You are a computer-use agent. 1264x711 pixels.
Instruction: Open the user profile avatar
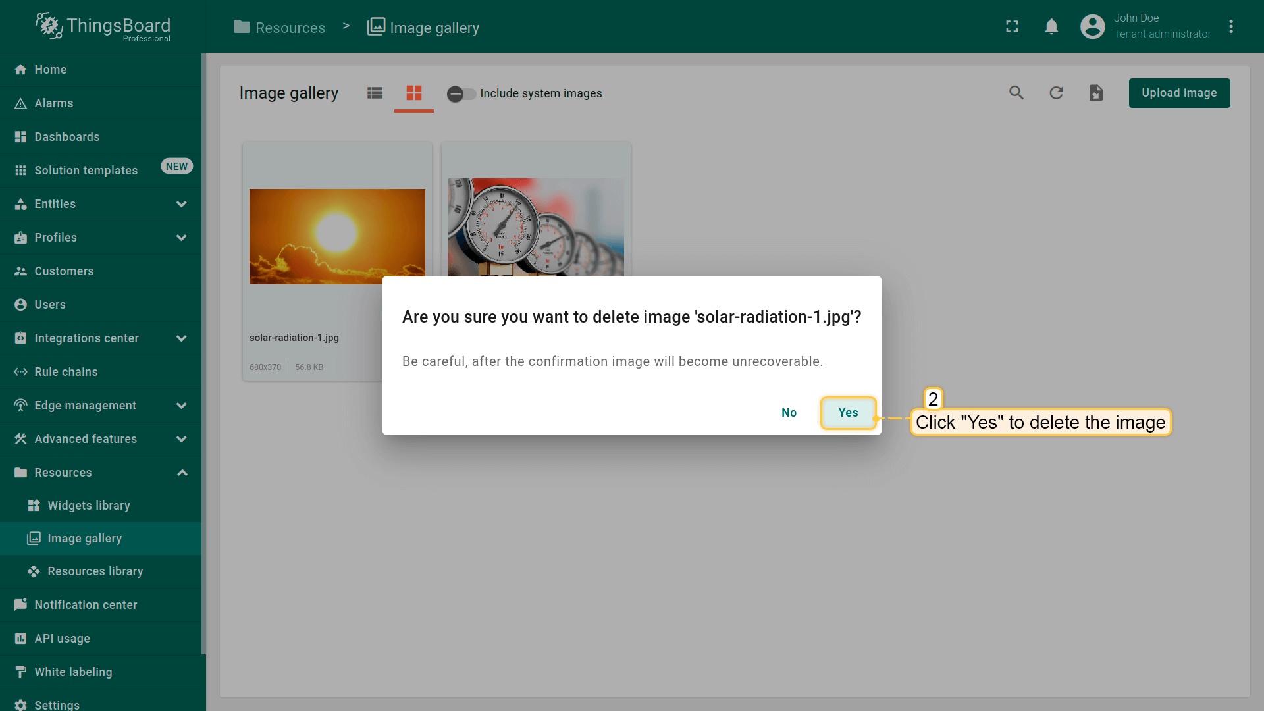pos(1092,26)
